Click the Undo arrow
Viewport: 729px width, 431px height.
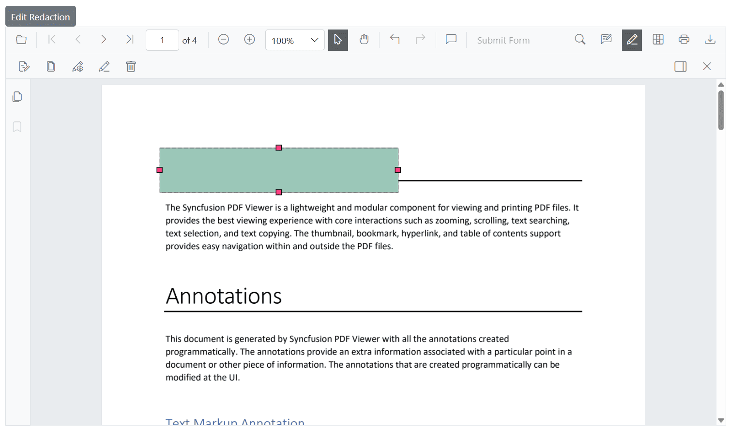[395, 40]
